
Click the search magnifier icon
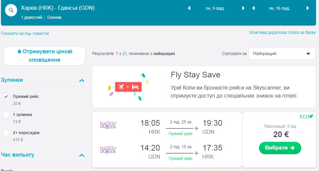point(11,10)
